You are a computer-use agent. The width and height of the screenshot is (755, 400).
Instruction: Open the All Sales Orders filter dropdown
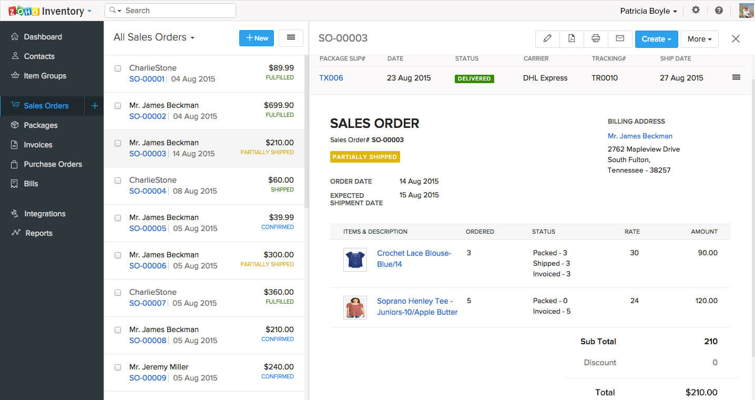154,37
